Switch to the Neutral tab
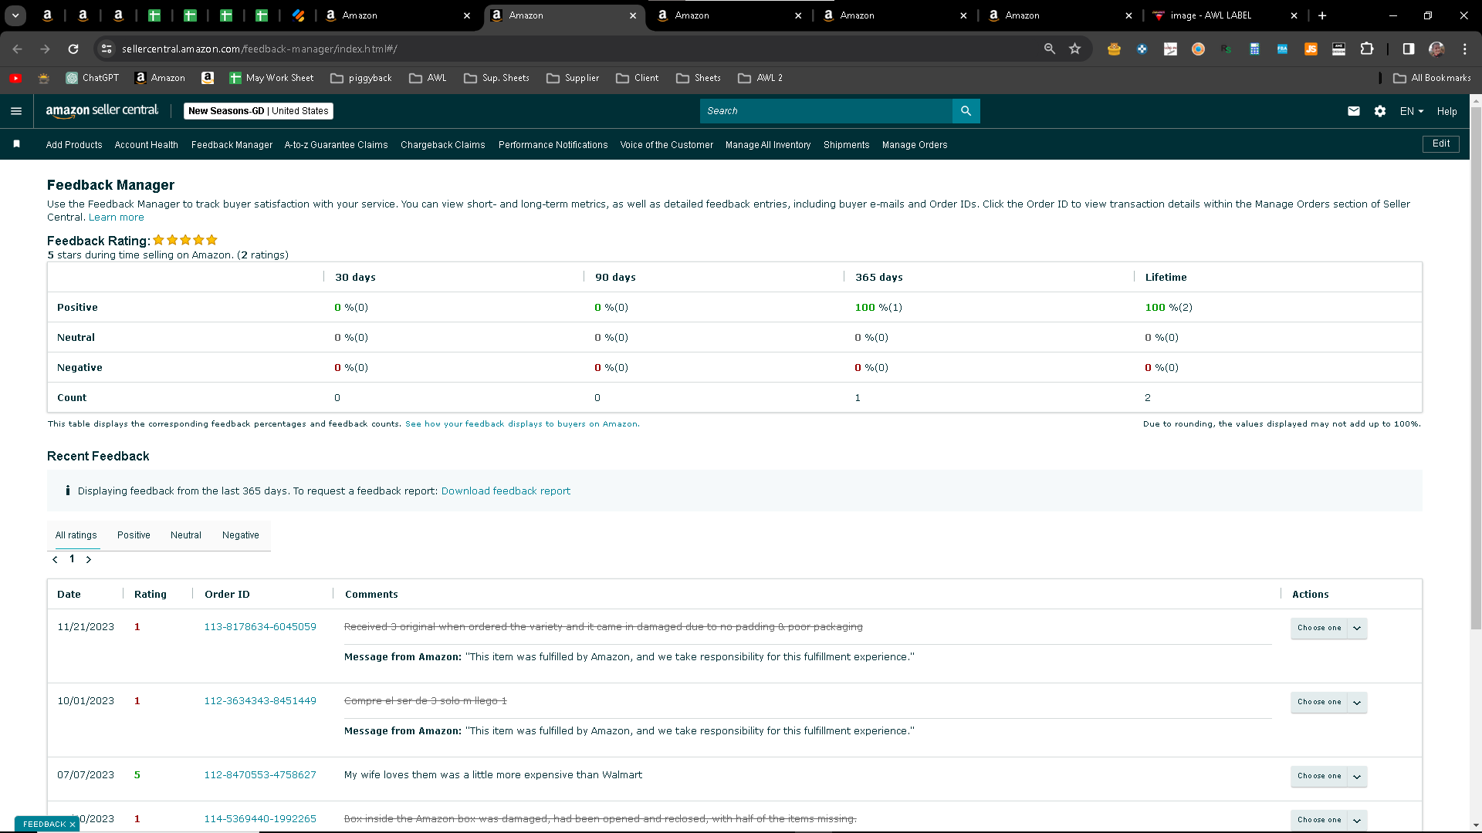The width and height of the screenshot is (1482, 833). pyautogui.click(x=186, y=535)
